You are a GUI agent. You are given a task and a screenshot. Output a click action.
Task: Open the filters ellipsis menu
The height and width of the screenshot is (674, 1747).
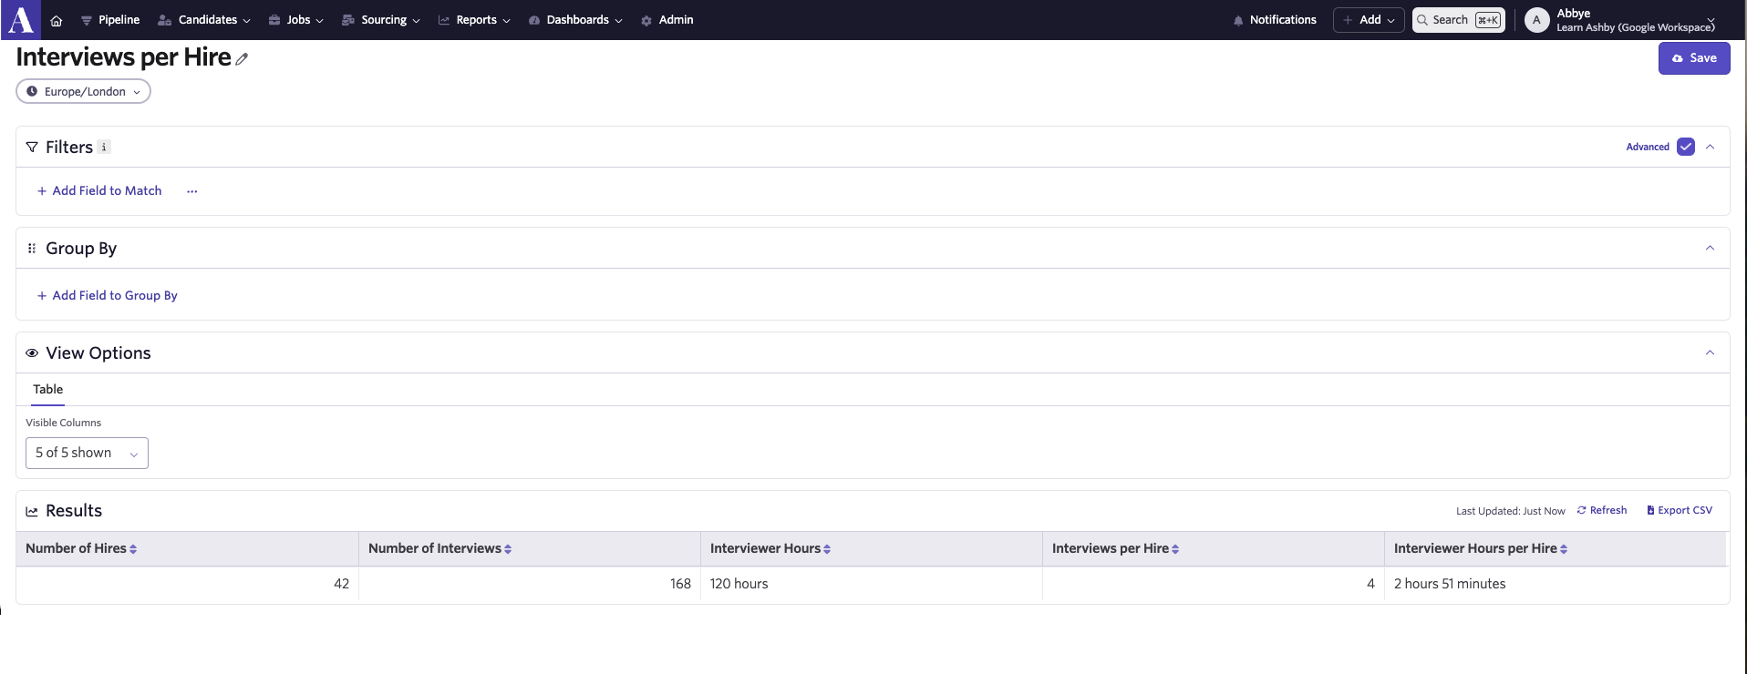point(191,191)
